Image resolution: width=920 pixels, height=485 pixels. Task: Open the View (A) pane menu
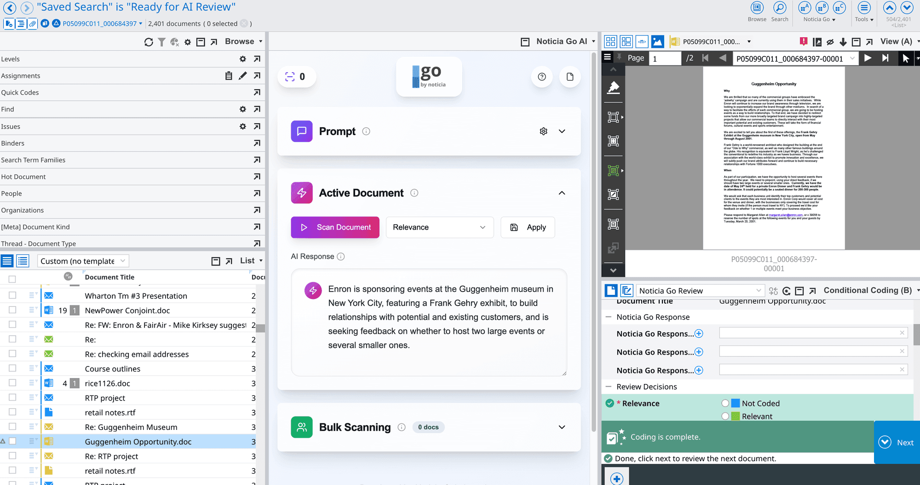(899, 41)
